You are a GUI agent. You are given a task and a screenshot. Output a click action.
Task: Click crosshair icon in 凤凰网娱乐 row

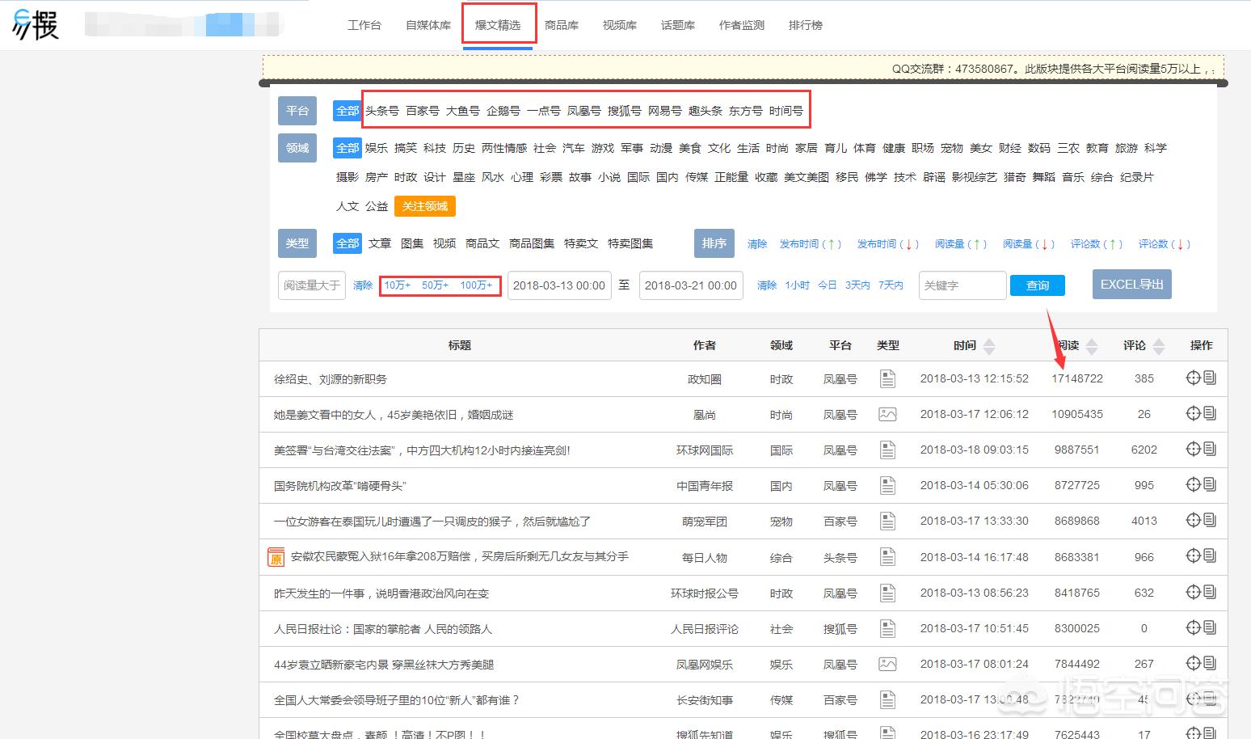1193,663
